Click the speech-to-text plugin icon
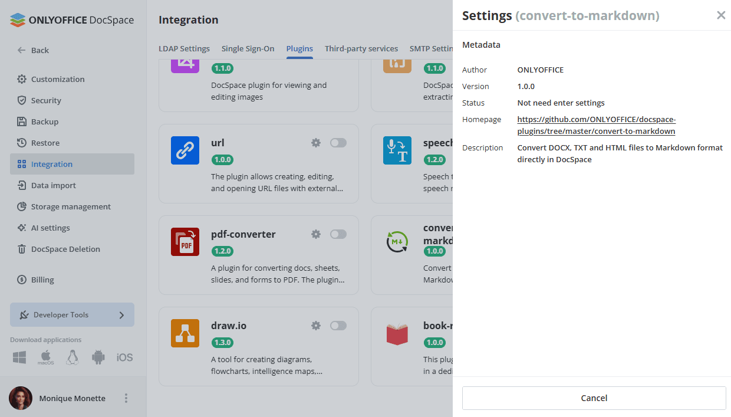The height and width of the screenshot is (417, 731). tap(397, 150)
